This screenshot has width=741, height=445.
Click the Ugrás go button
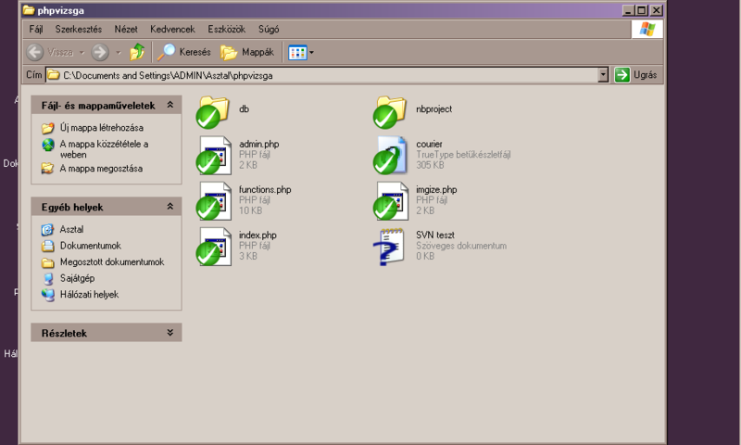(x=636, y=75)
